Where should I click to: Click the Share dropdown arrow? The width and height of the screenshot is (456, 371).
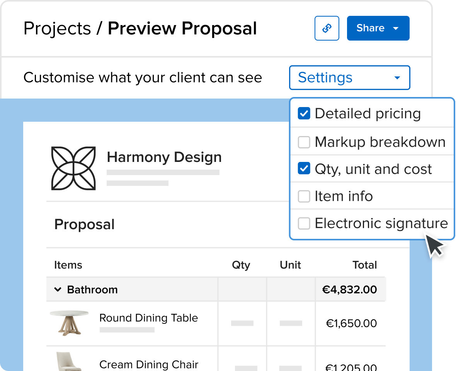tap(395, 28)
